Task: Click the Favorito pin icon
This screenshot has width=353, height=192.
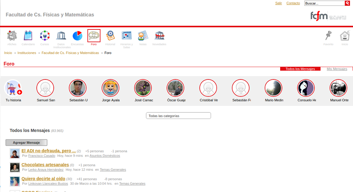Action: 328,36
